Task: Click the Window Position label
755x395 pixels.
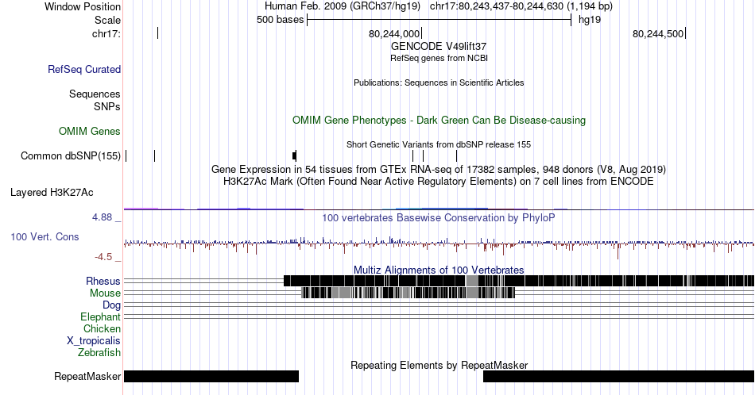Action: 83,6
